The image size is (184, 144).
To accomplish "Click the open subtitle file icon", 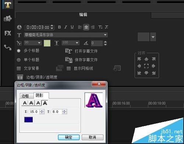I will (68, 51).
